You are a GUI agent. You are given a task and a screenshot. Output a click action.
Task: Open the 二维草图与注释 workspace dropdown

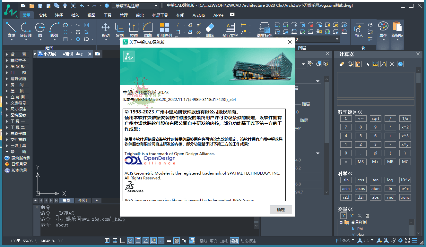(135, 6)
